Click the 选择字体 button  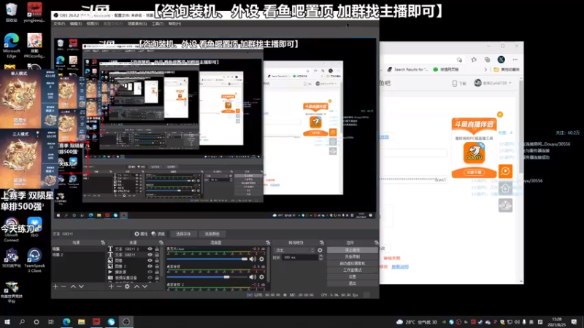coord(183,234)
